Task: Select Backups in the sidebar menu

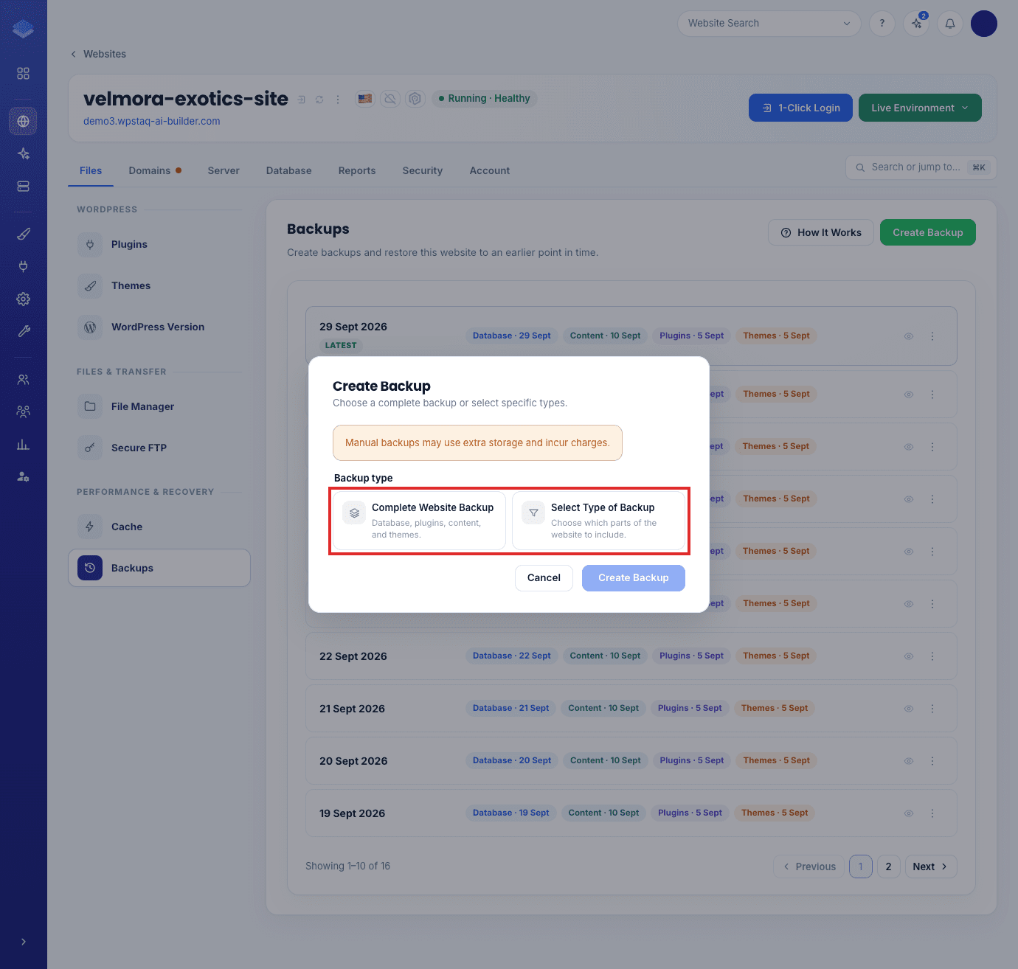Action: pos(159,568)
